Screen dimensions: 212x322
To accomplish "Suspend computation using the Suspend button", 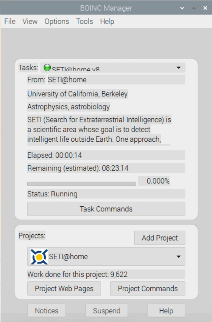I will pyautogui.click(x=107, y=310).
